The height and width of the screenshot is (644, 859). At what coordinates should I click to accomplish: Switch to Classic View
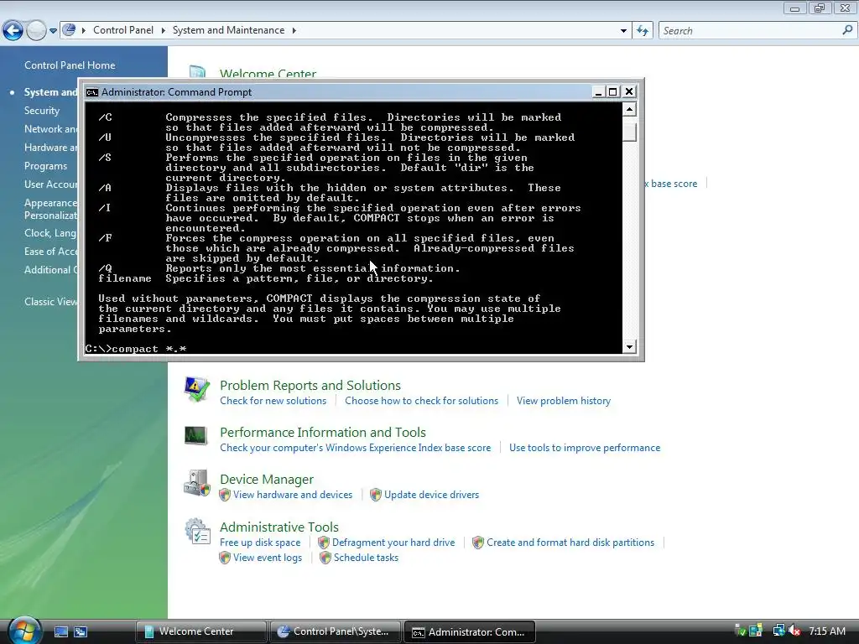(x=50, y=302)
